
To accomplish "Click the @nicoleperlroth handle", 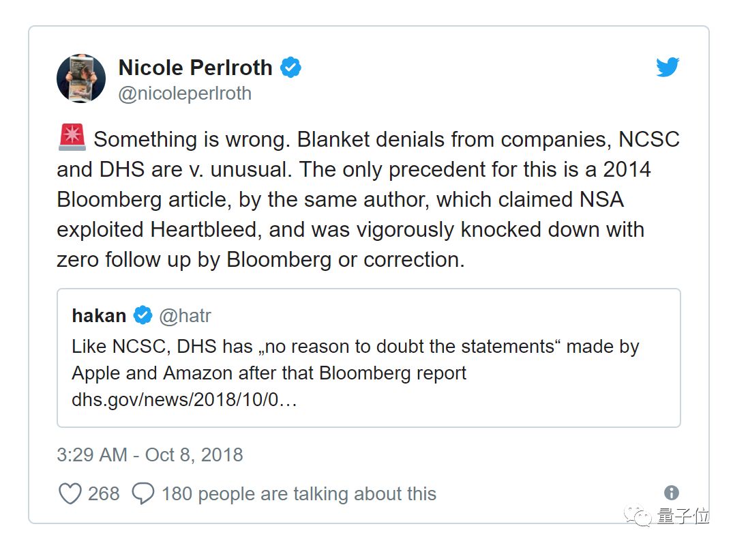I will (x=185, y=93).
